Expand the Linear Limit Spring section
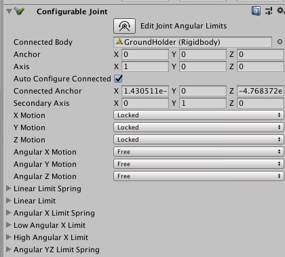Image resolution: width=285 pixels, height=257 pixels. pyautogui.click(x=9, y=189)
